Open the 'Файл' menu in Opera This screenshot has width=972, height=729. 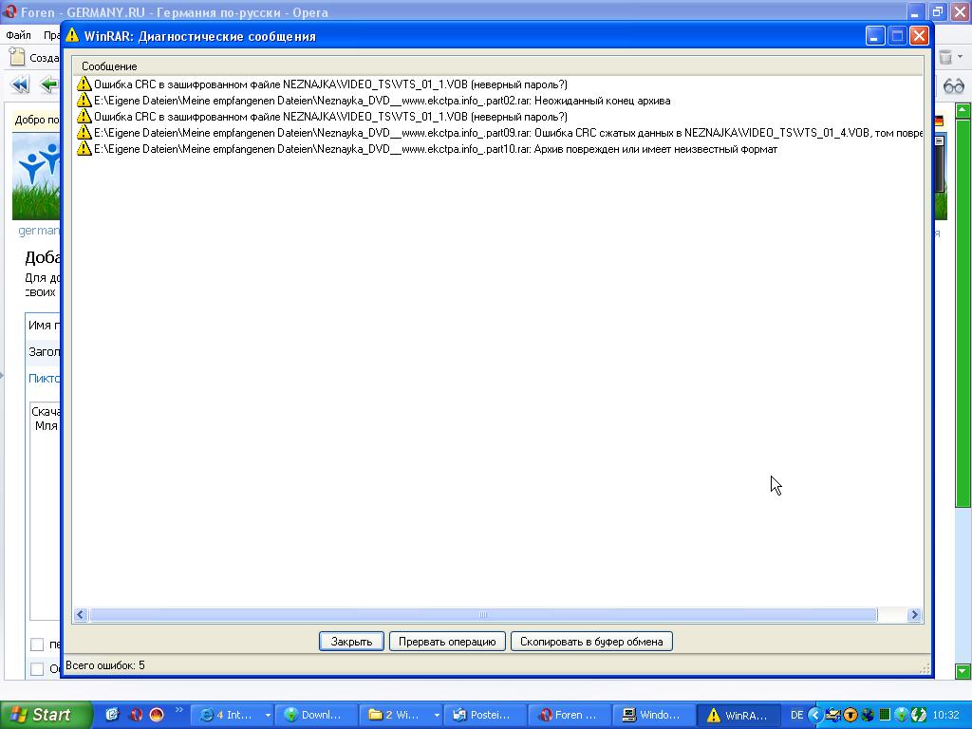coord(18,35)
